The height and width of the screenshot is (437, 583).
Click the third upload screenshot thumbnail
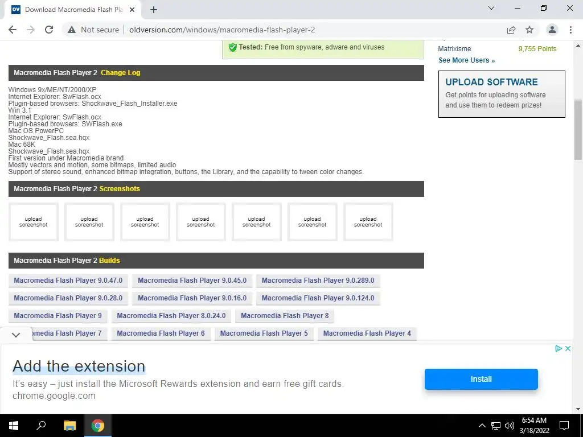(145, 222)
